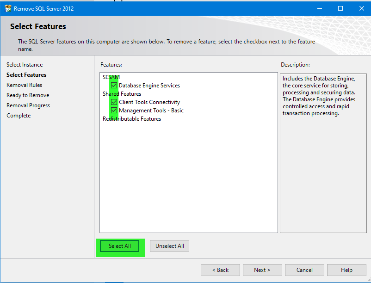This screenshot has height=283, width=371.
Task: Open the Select Instance step
Action: tap(25, 65)
